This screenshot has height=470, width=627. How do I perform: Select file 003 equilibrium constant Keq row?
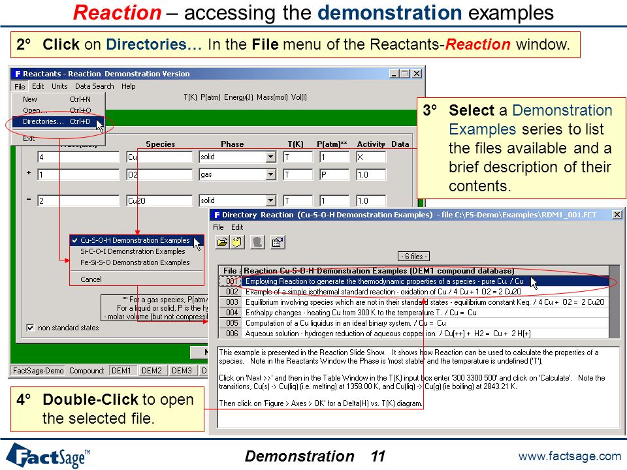(x=414, y=302)
